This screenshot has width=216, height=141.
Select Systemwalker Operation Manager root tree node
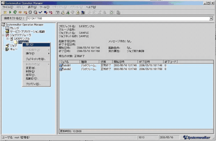click(x=25, y=24)
